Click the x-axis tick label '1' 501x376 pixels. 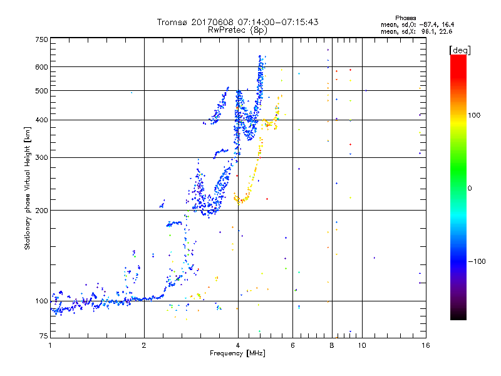click(50, 345)
